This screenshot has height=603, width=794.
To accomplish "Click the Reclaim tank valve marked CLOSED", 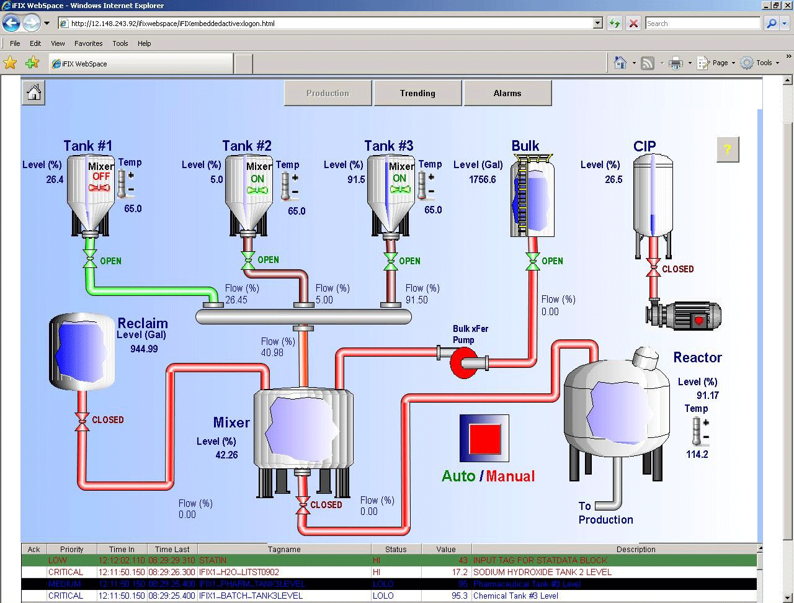I will 81,421.
